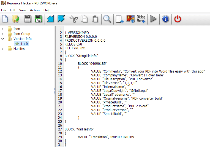Click line number 26 in the gutter

60,125
